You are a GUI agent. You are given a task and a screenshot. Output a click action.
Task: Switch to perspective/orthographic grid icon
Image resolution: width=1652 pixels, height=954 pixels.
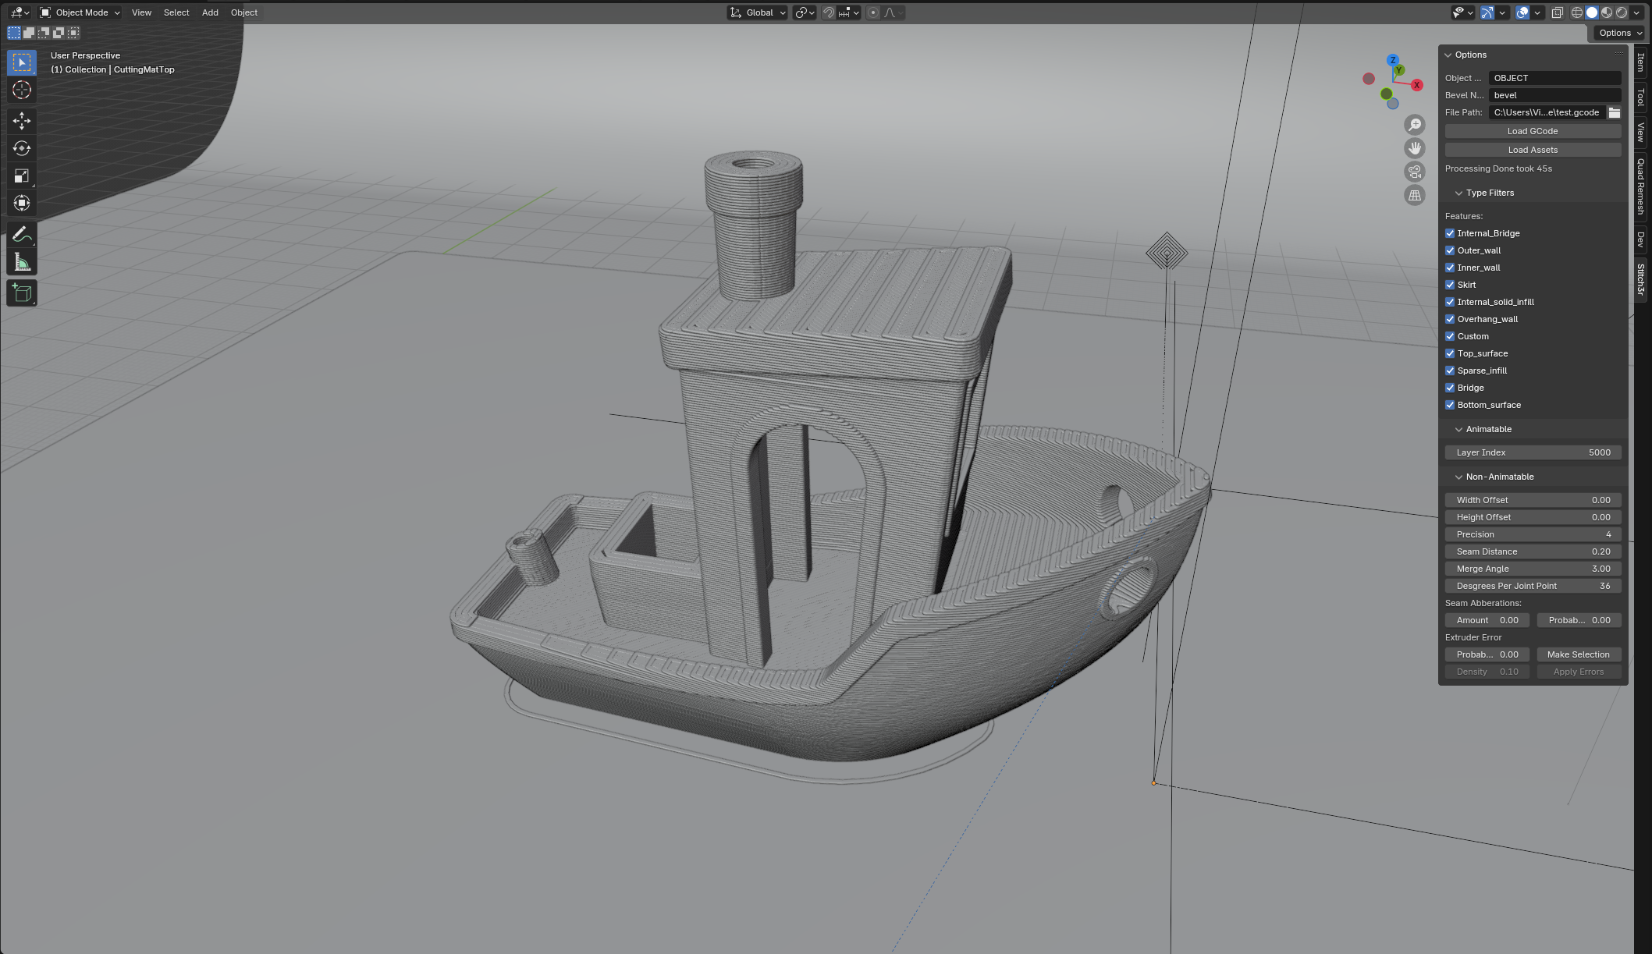pyautogui.click(x=1414, y=195)
